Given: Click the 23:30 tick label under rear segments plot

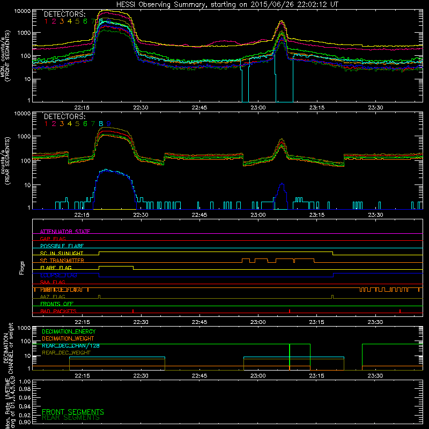Looking at the screenshot, I should [x=376, y=215].
